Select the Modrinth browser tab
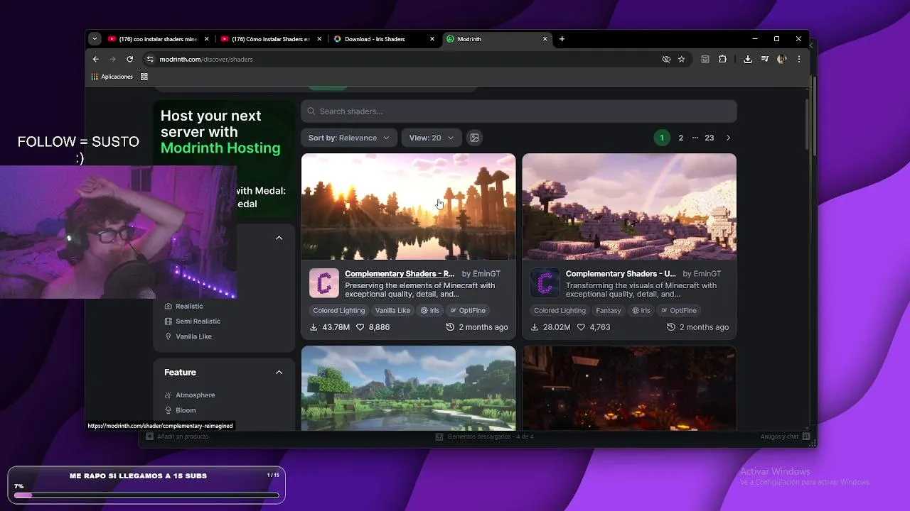The width and height of the screenshot is (910, 511). click(x=496, y=39)
